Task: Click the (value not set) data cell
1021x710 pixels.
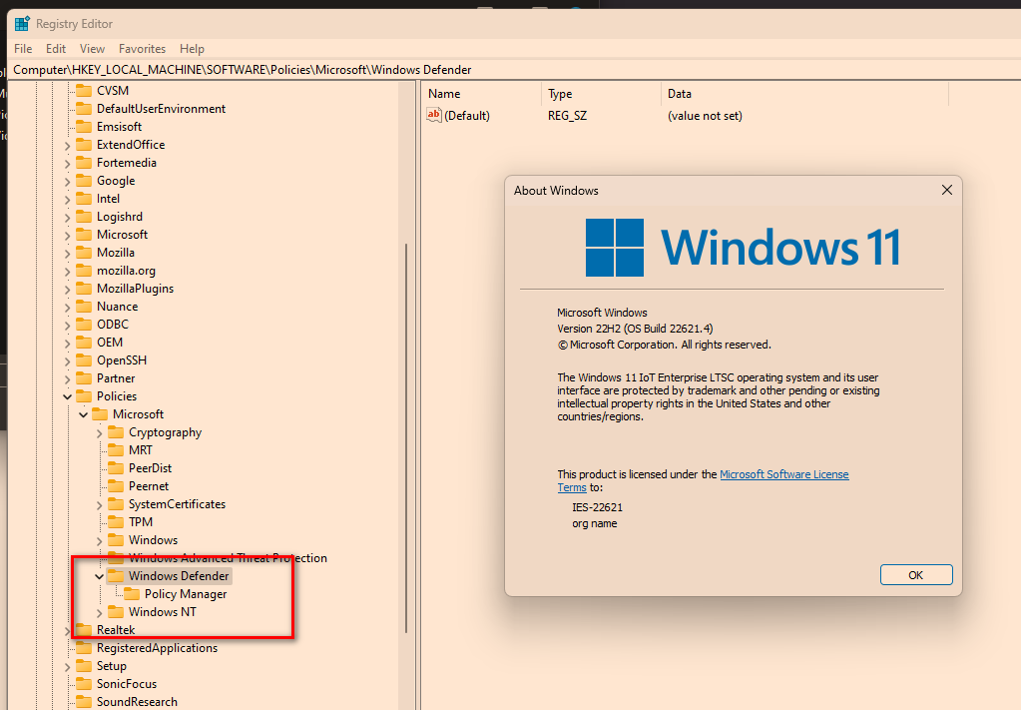Action: click(705, 116)
